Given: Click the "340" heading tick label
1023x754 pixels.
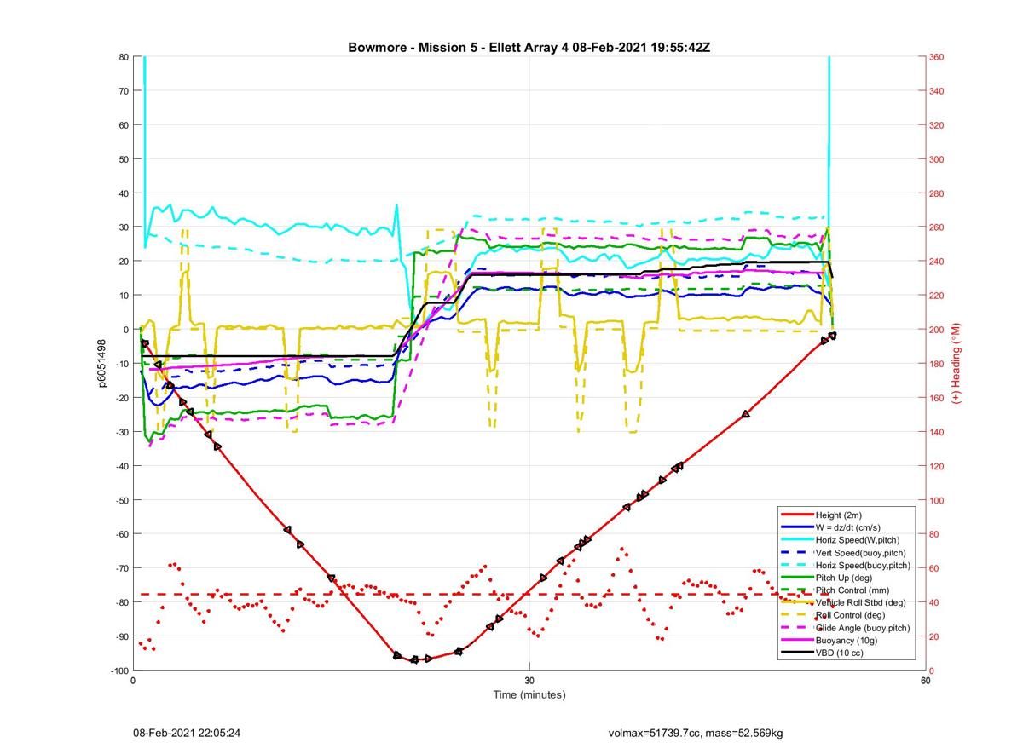Looking at the screenshot, I should 937,91.
